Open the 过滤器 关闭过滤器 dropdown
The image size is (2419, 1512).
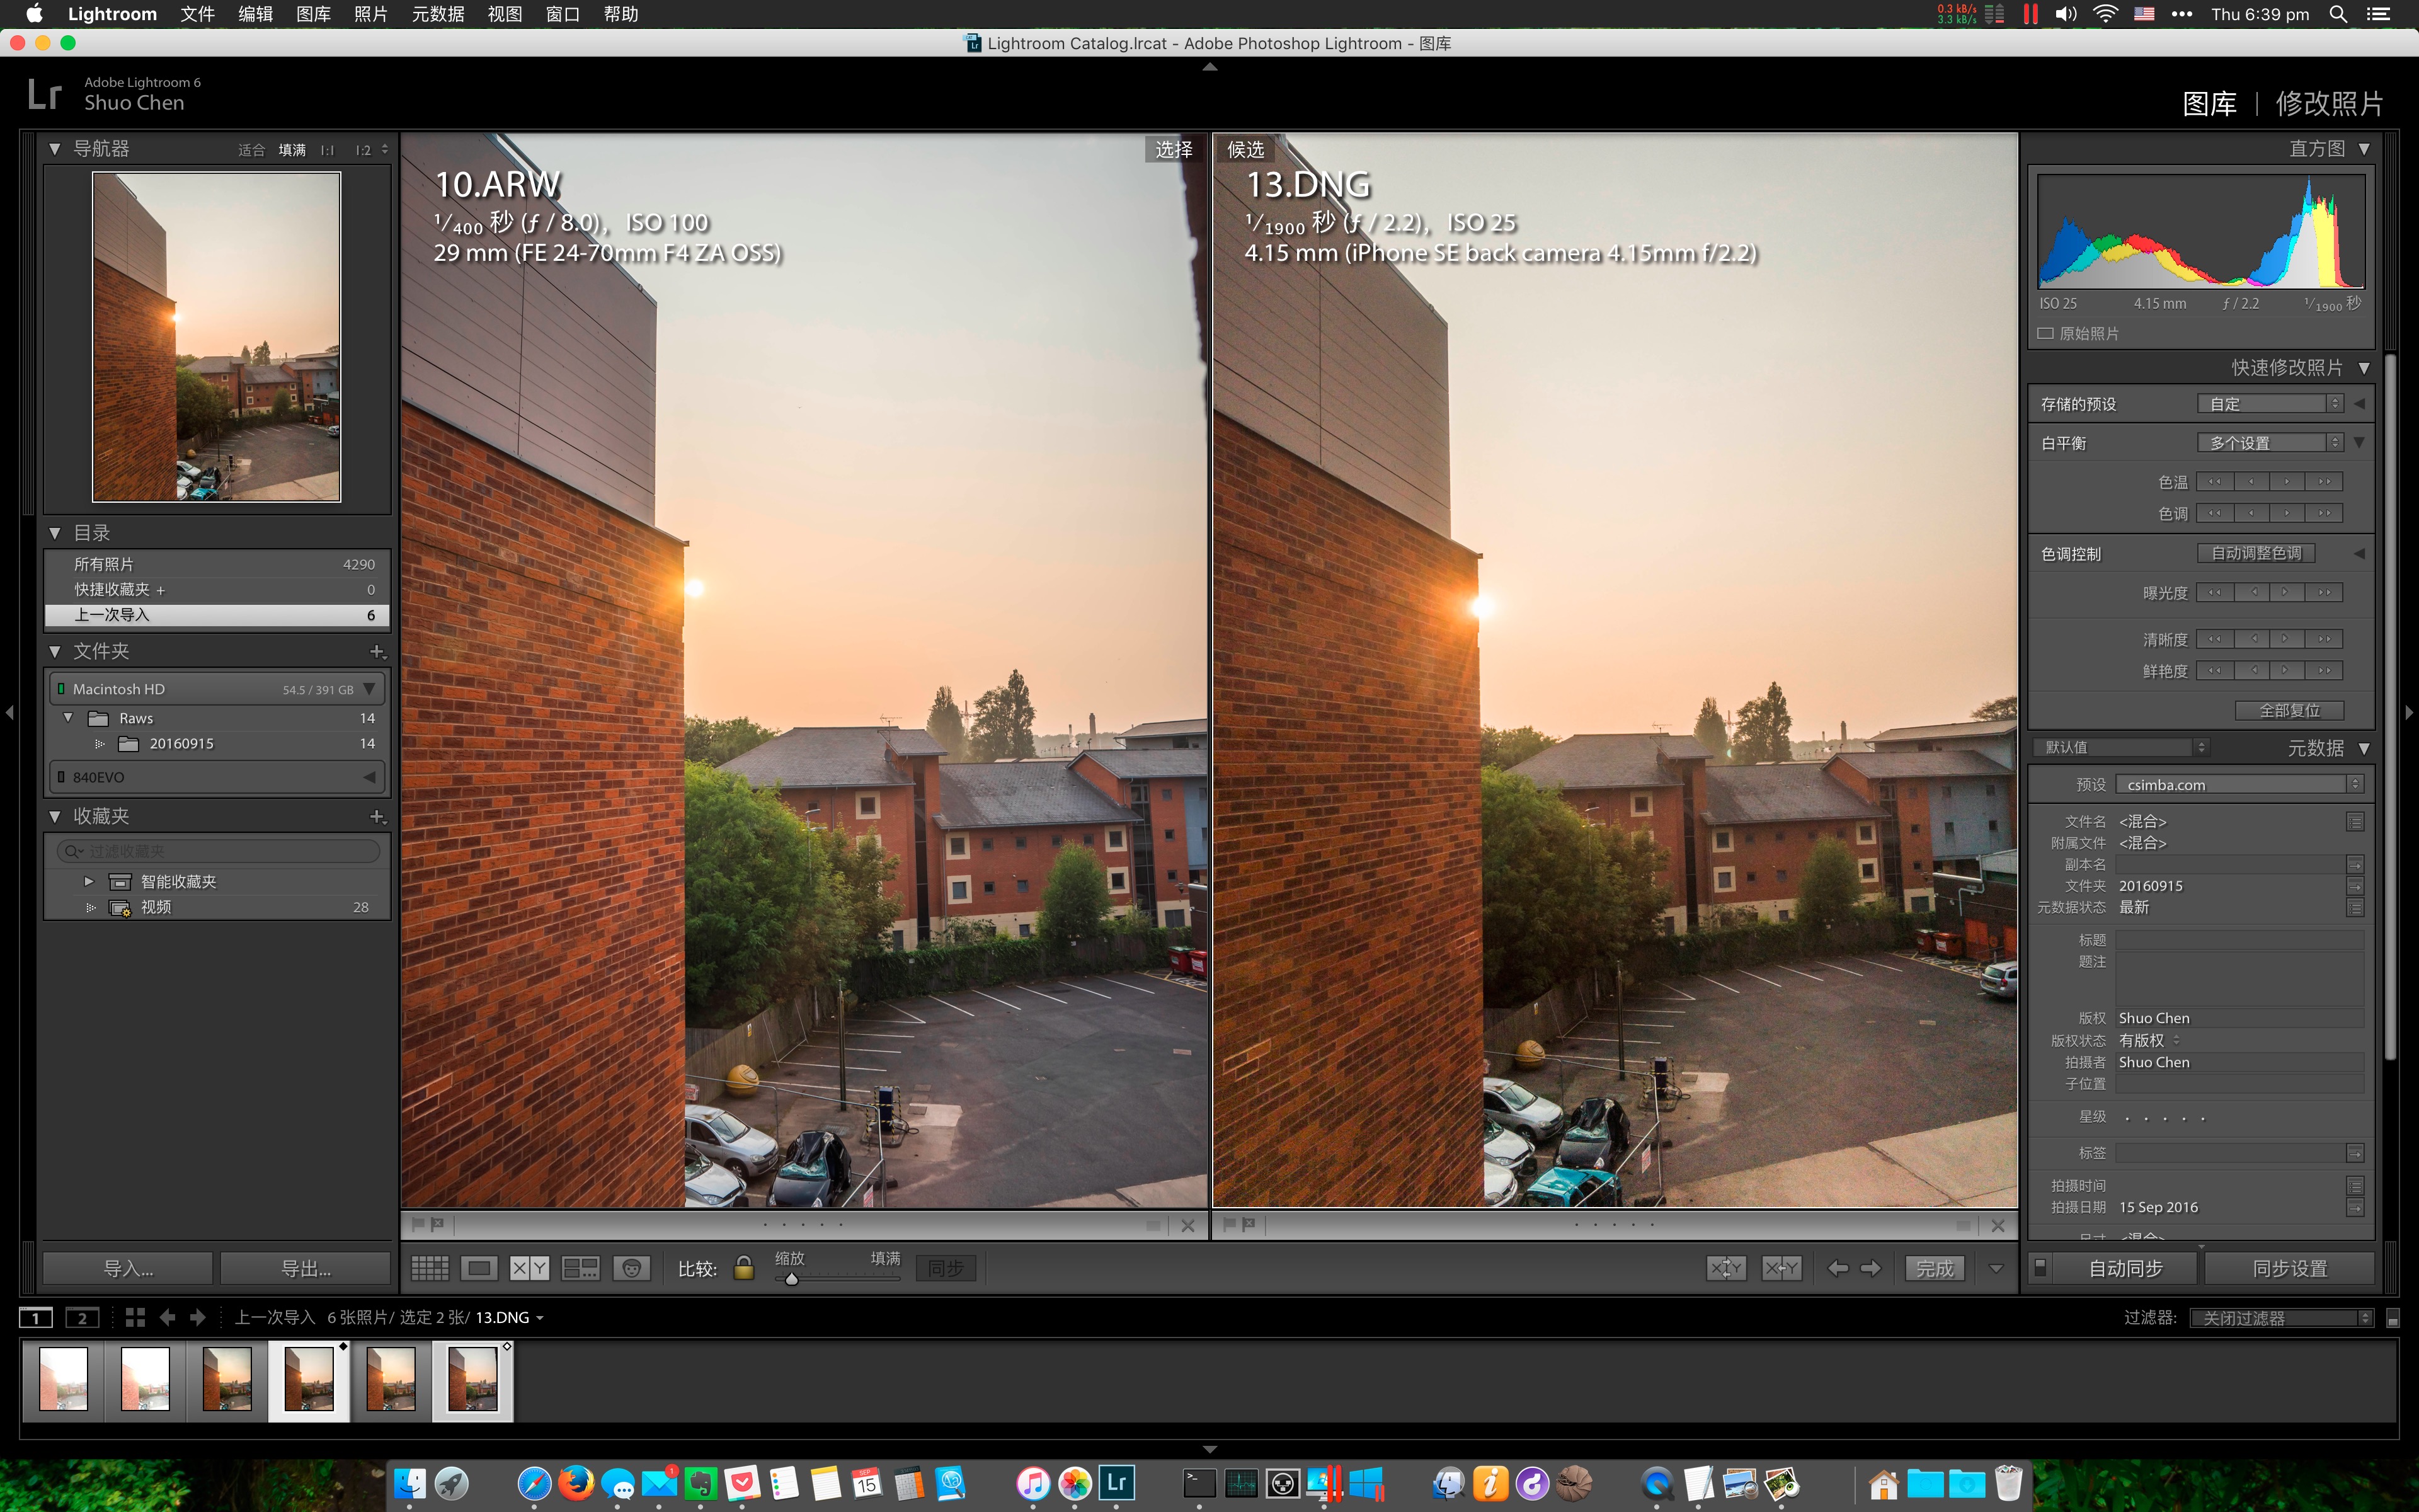coord(2280,1318)
